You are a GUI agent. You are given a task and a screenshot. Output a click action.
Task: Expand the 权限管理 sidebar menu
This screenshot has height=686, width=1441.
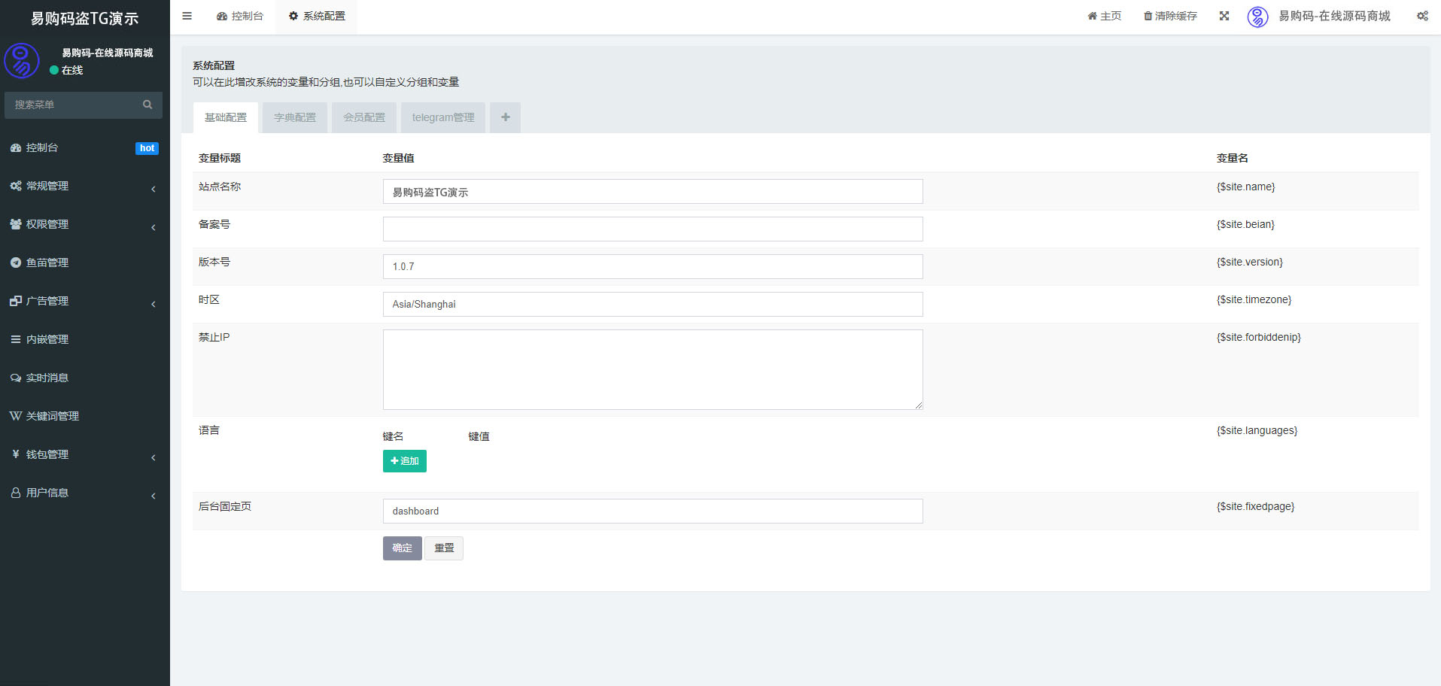[x=83, y=224]
